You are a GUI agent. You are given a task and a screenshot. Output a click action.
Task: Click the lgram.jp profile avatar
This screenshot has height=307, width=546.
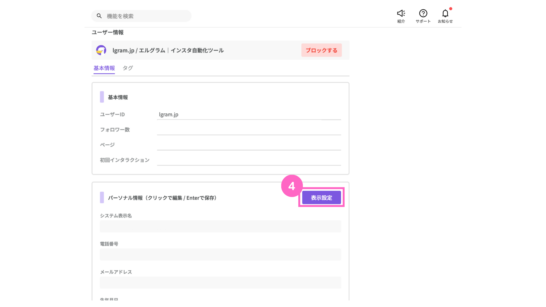click(101, 50)
